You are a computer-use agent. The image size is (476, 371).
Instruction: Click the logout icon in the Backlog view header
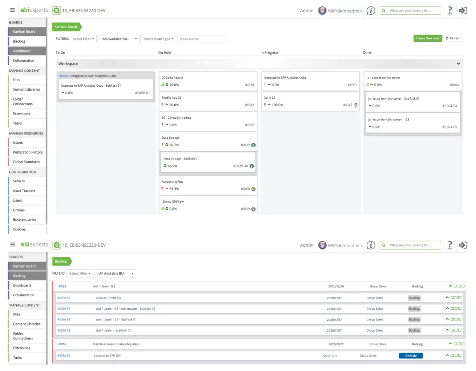click(x=463, y=245)
